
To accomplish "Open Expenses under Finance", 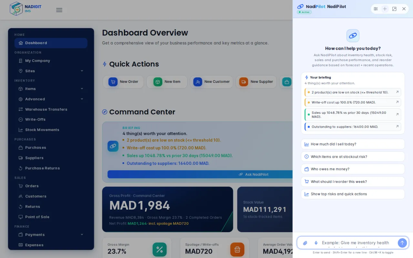I will click(51, 245).
